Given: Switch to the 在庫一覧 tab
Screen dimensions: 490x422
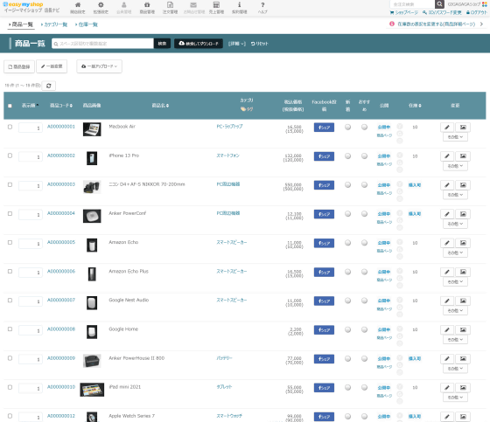Looking at the screenshot, I should point(87,24).
